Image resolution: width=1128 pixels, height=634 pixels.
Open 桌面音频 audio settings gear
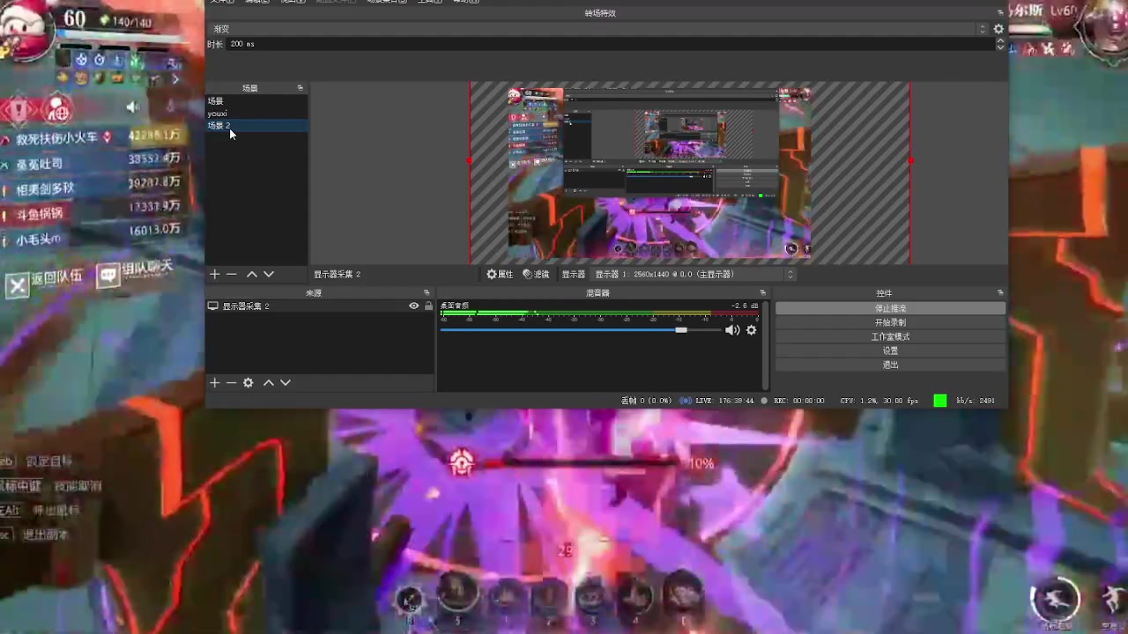pyautogui.click(x=751, y=329)
